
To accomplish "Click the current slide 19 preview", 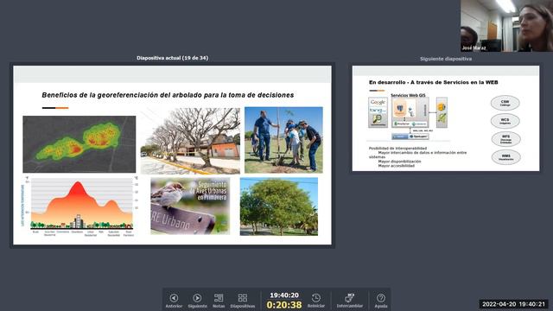I will [x=173, y=155].
